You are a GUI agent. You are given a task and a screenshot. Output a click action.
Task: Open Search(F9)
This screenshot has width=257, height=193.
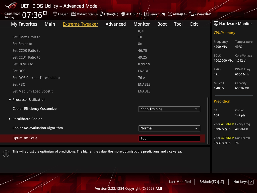tap(155, 14)
